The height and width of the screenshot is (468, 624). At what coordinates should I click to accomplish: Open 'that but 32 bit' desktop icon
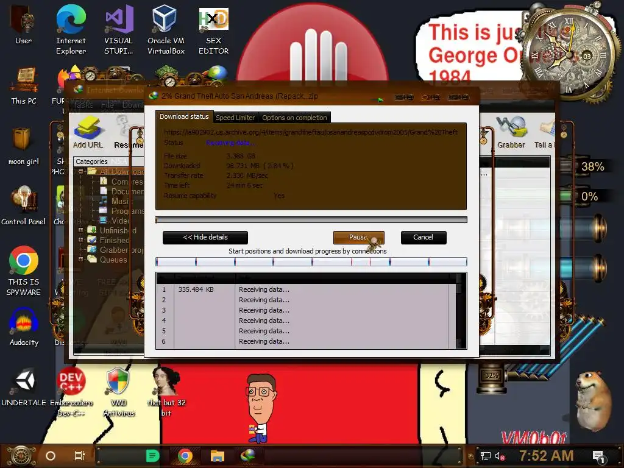166,392
